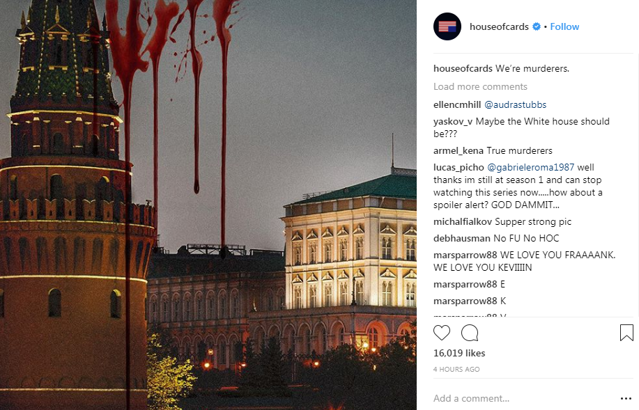
Task: Open lucas_picho's profile
Action: (459, 167)
